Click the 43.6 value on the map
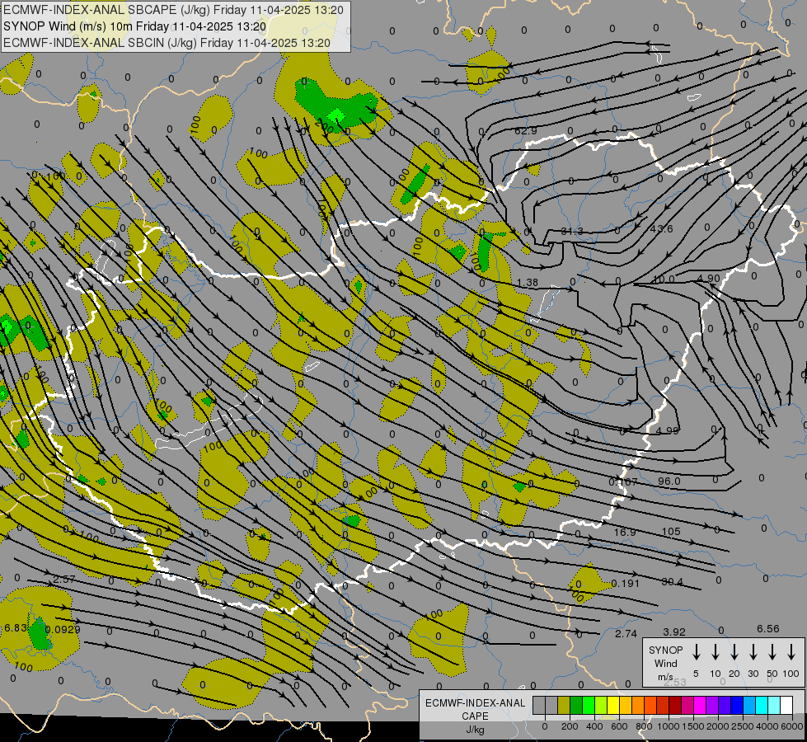The image size is (807, 742). [661, 228]
